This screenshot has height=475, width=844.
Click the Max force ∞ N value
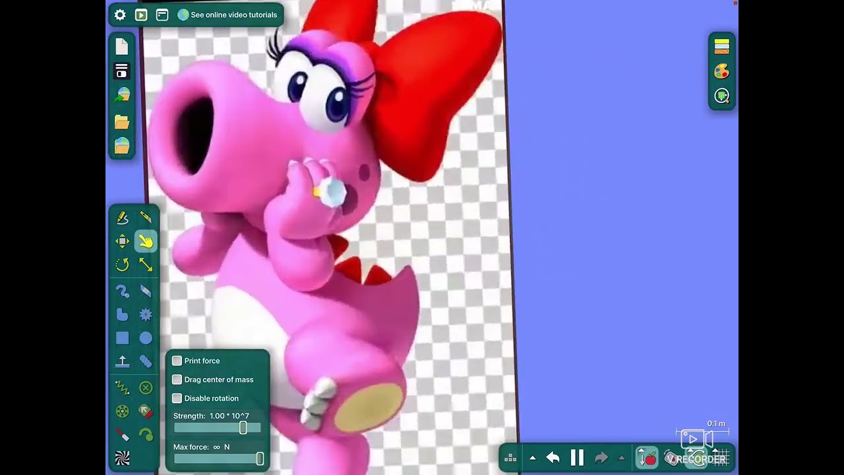[x=222, y=447]
